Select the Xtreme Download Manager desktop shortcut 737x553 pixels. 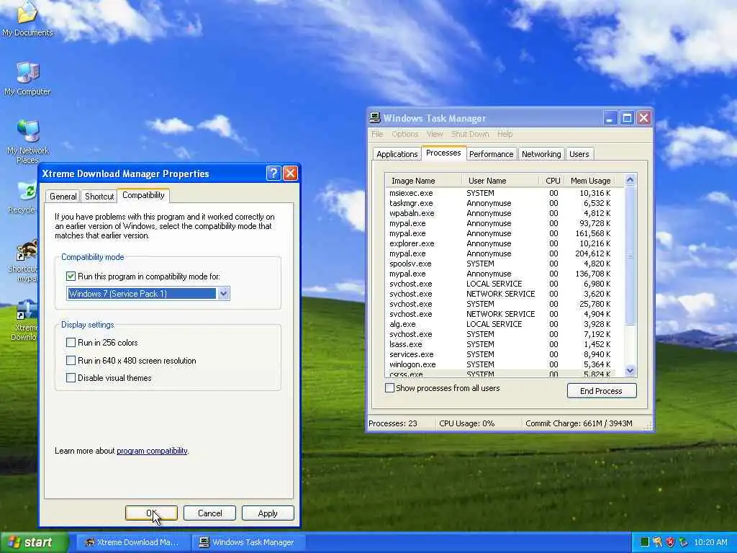pyautogui.click(x=24, y=320)
